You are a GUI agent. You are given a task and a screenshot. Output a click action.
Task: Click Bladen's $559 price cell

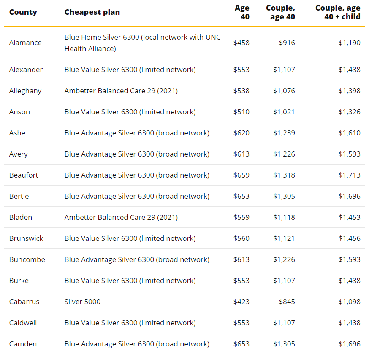241,217
